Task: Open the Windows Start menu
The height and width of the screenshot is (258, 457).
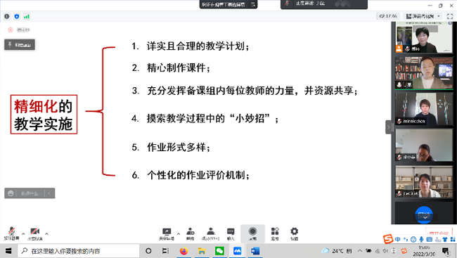Action: [x=8, y=251]
